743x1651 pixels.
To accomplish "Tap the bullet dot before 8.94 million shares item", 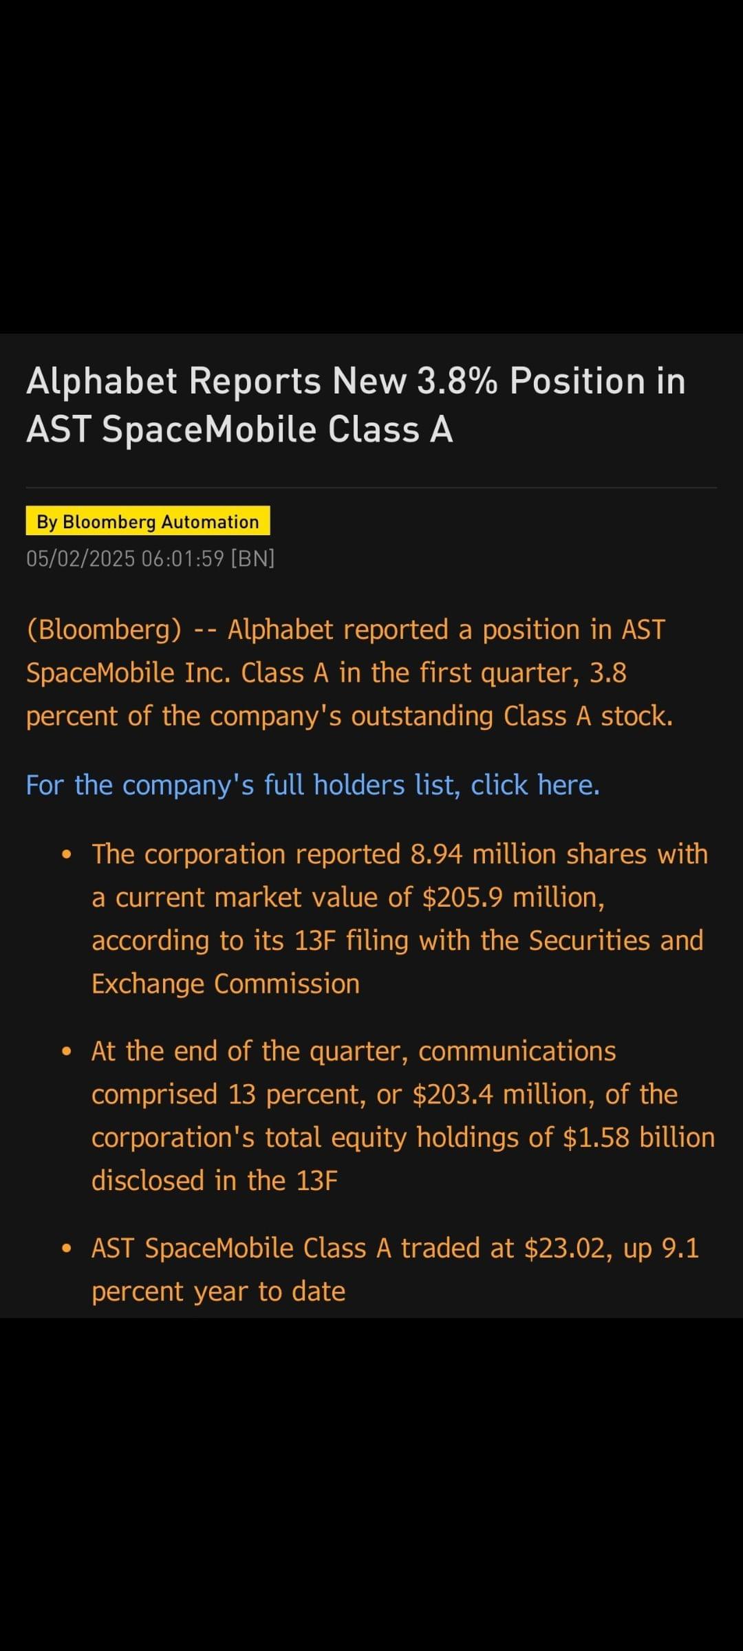I will [x=67, y=855].
